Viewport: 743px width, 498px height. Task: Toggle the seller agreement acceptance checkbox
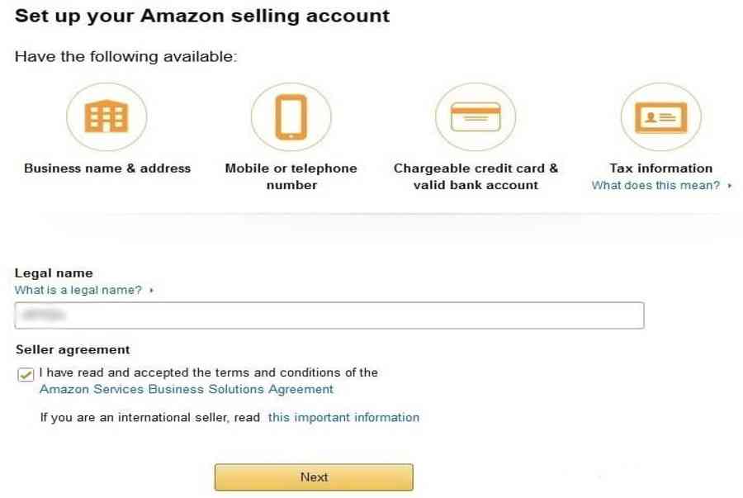pyautogui.click(x=25, y=374)
